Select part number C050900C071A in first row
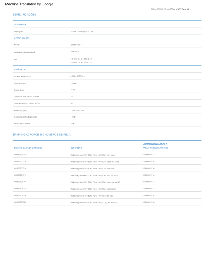This screenshot has width=214, height=278. click(20, 155)
